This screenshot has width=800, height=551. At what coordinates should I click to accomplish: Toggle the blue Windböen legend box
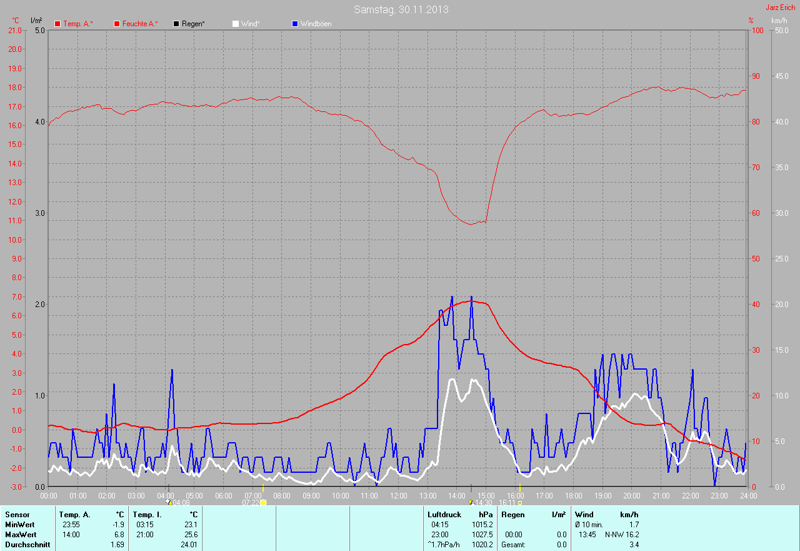pos(295,24)
